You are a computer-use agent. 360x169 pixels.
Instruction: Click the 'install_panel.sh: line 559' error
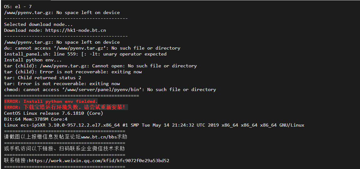[85, 54]
